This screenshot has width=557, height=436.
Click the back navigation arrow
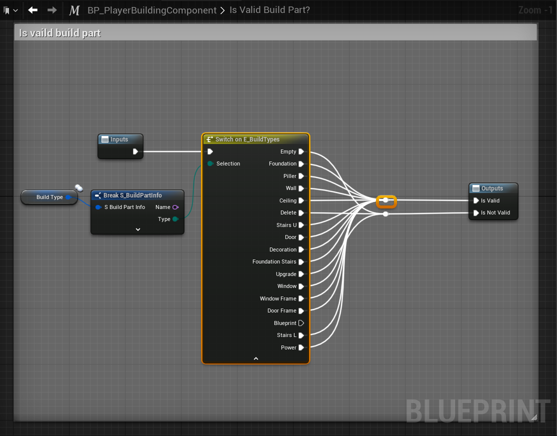pyautogui.click(x=33, y=10)
